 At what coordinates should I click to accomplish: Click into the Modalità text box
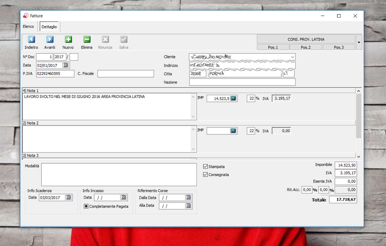119,175
